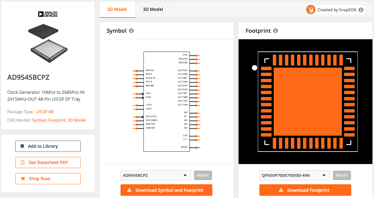Click the CSB/M6 pin label
The image size is (374, 198).
tap(150, 128)
